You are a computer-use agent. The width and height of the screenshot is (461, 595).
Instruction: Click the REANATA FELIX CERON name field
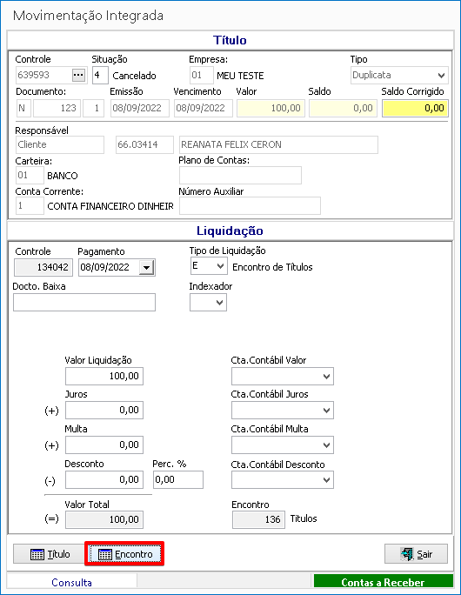coord(278,144)
